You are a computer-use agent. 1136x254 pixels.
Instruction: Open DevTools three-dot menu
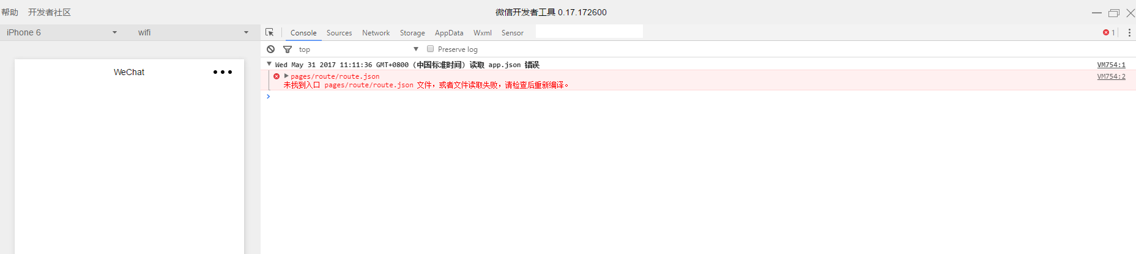click(1129, 32)
